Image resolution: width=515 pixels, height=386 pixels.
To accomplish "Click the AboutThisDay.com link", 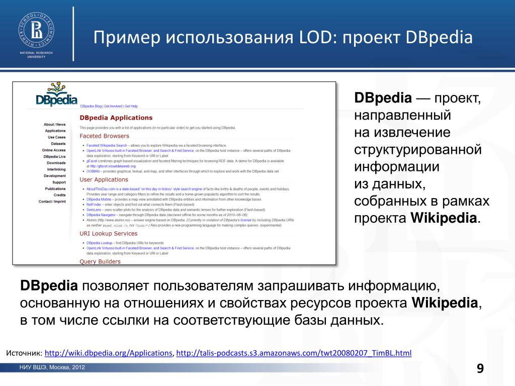I will [x=144, y=189].
